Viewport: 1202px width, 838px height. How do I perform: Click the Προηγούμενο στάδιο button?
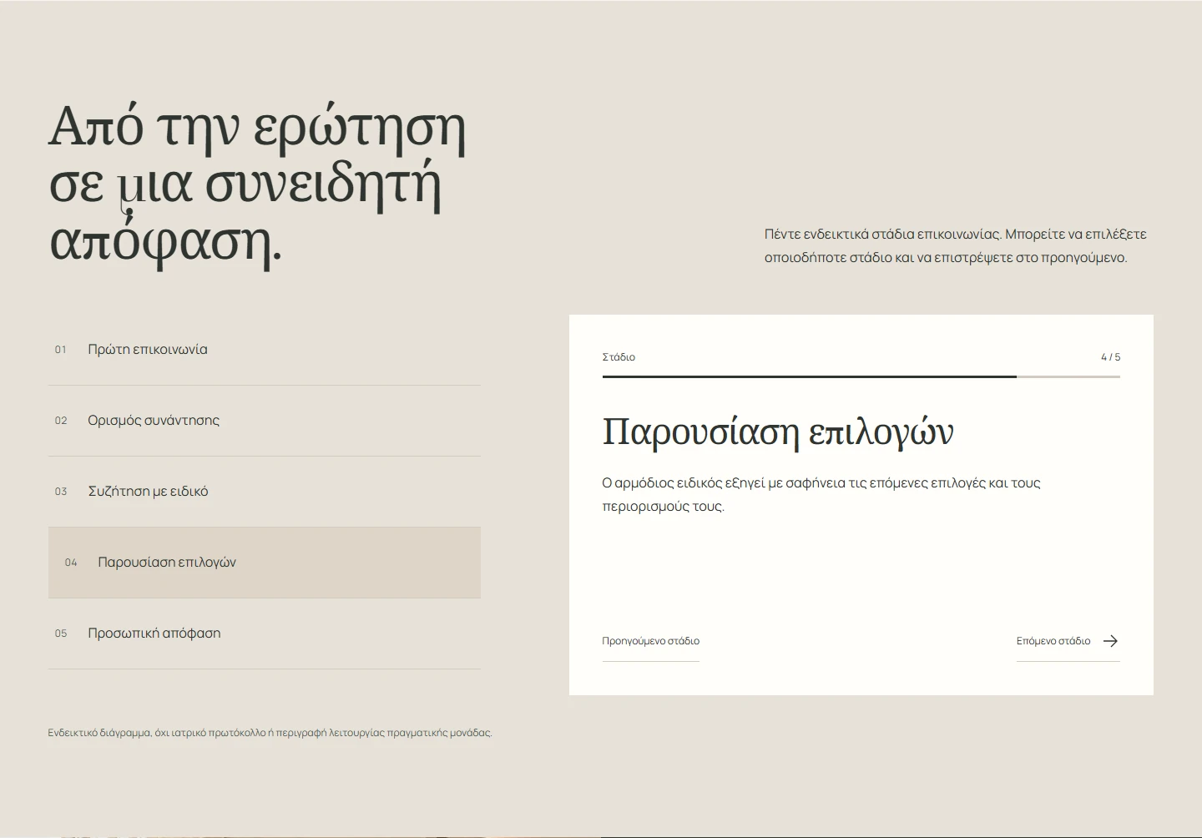click(650, 642)
